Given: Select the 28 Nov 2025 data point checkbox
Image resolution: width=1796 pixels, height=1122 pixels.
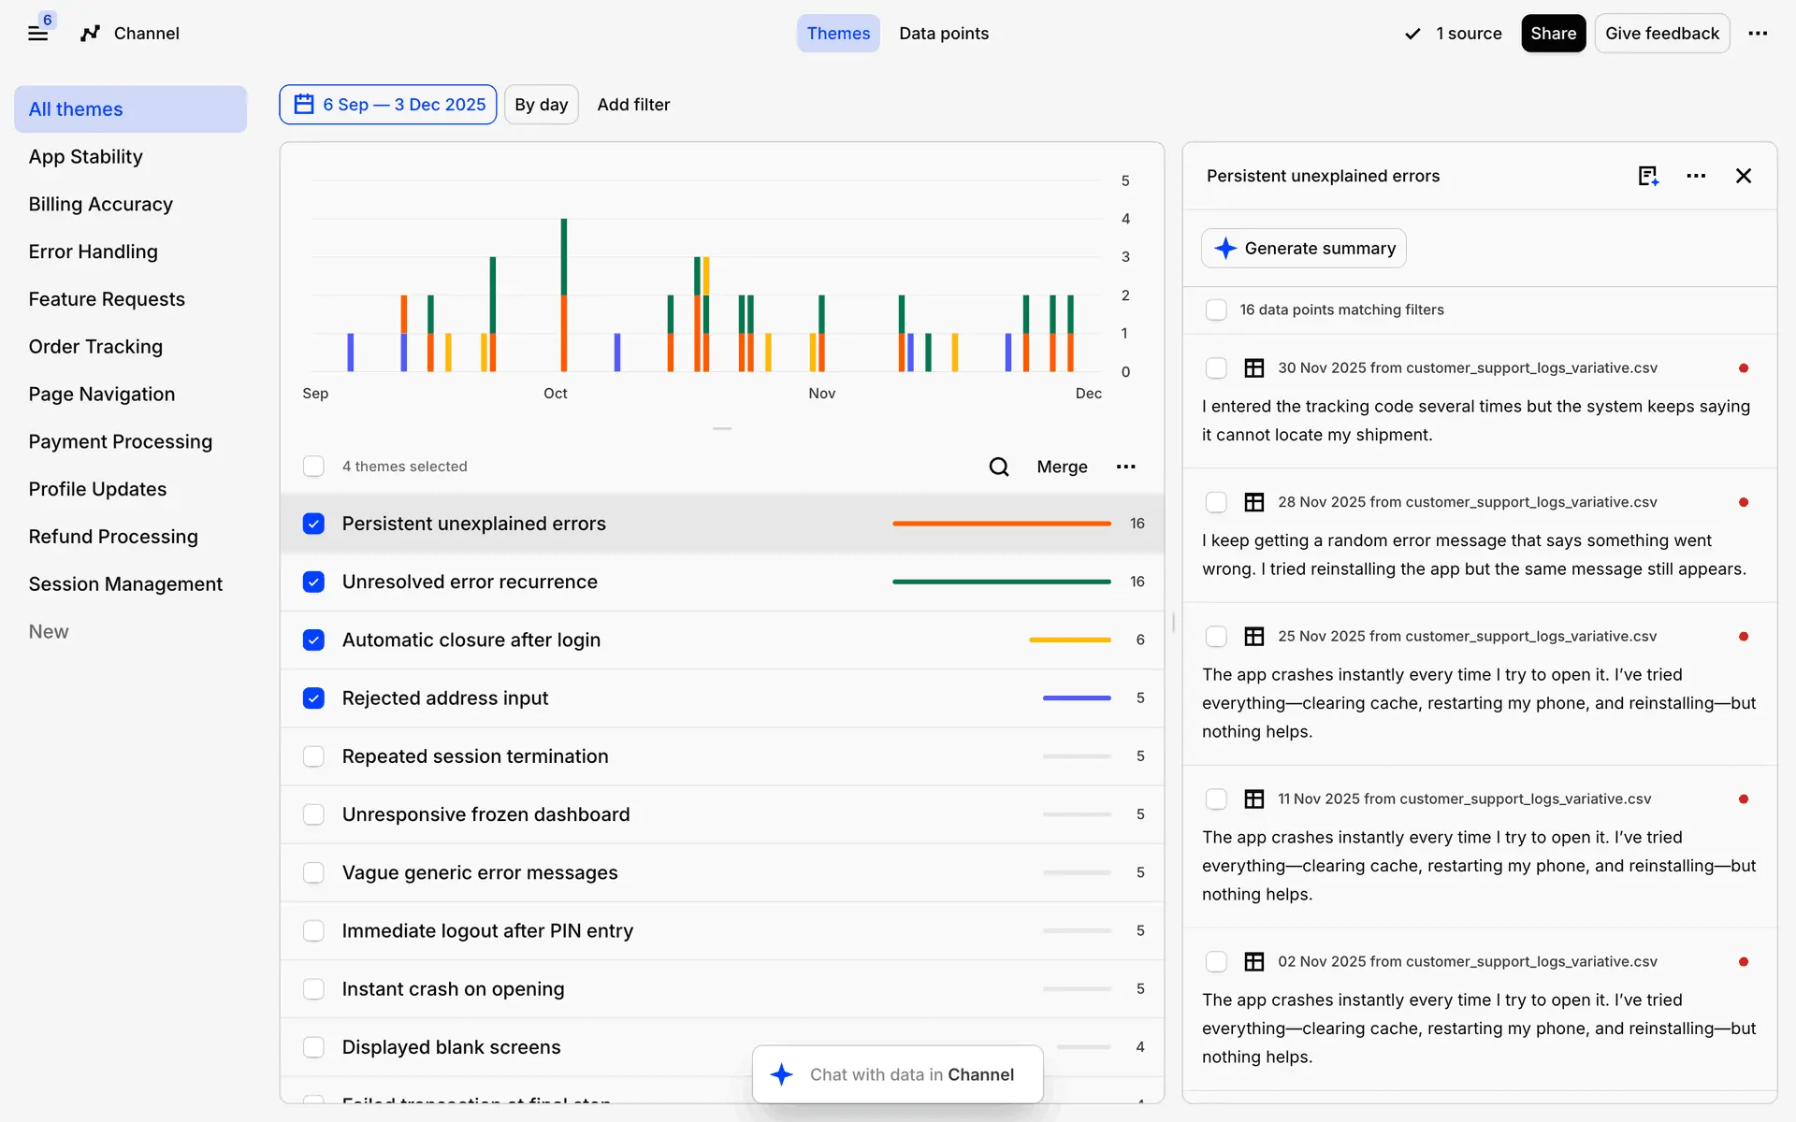Looking at the screenshot, I should (x=1216, y=502).
